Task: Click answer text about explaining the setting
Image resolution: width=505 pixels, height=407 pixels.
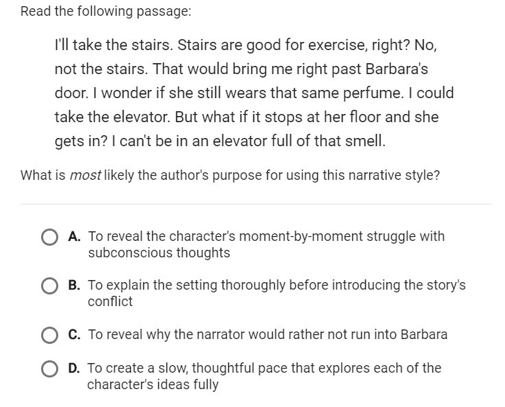Action: coord(277,294)
